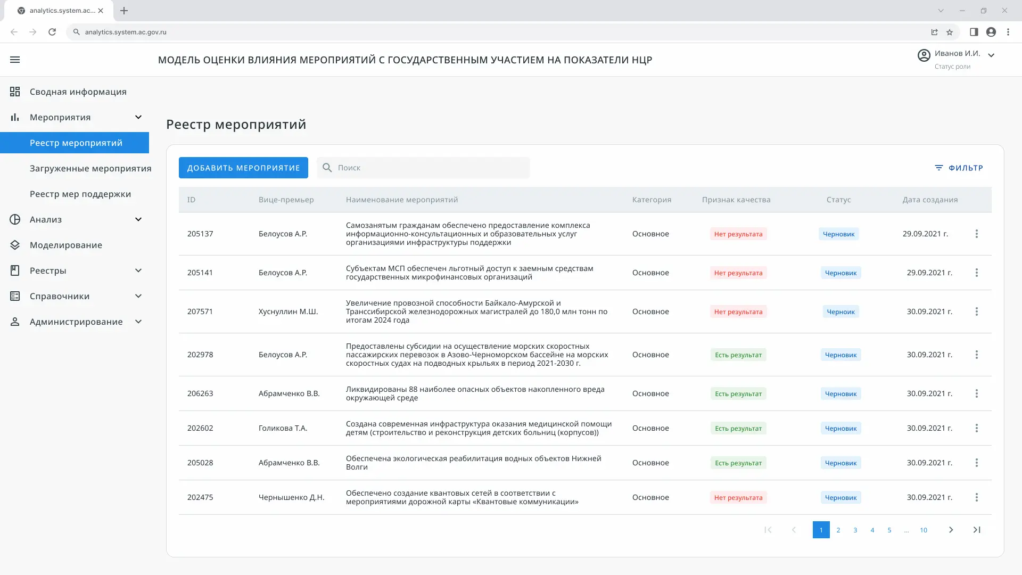Open the Иванов И.И. user dropdown
1022x575 pixels.
pyautogui.click(x=991, y=55)
